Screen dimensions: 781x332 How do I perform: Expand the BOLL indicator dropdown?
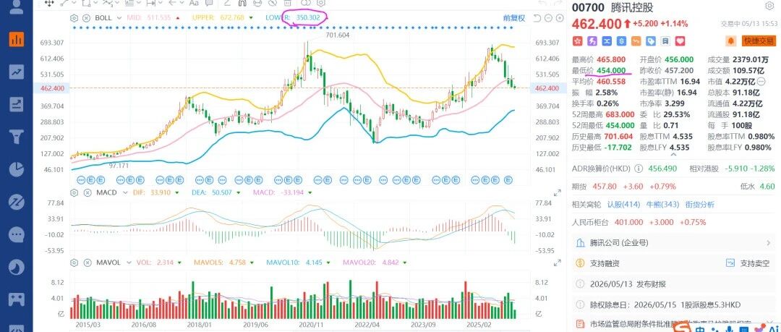pos(119,18)
